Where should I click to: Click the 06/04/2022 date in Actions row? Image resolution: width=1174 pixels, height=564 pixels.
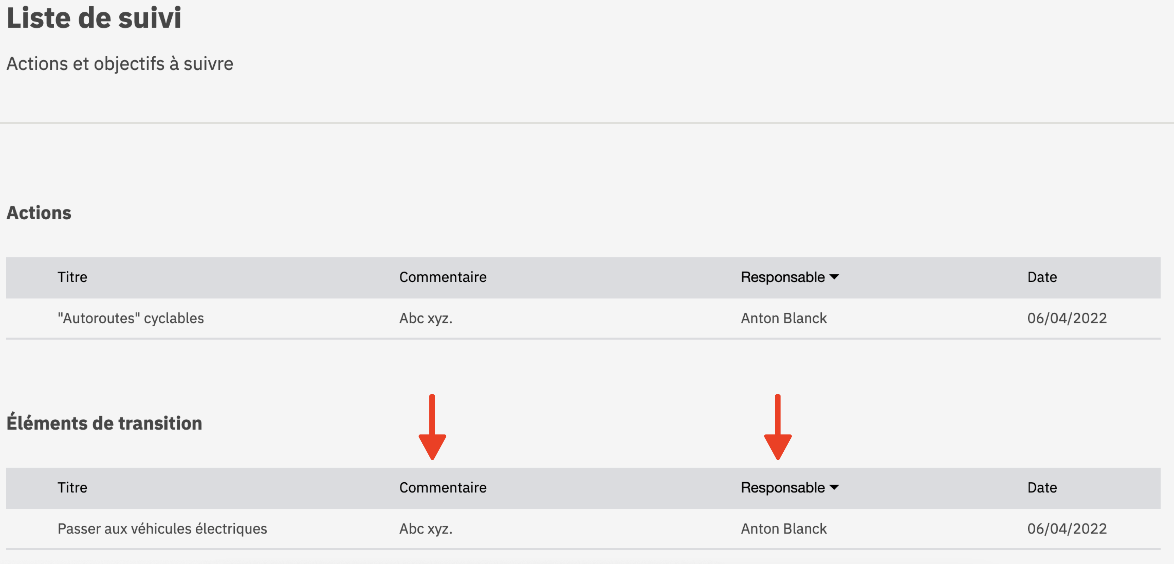1067,318
